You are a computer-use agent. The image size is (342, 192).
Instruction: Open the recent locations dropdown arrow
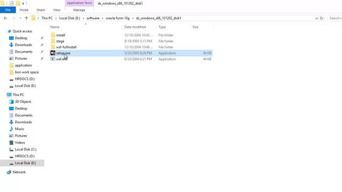pos(20,18)
